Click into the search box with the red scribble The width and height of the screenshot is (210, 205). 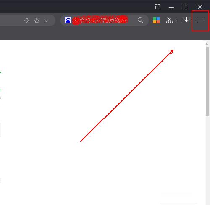coord(100,20)
